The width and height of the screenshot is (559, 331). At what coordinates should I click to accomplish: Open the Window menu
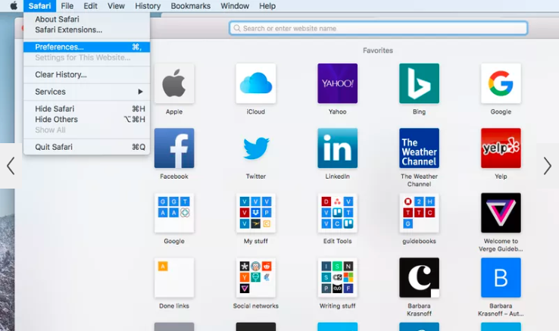[235, 6]
